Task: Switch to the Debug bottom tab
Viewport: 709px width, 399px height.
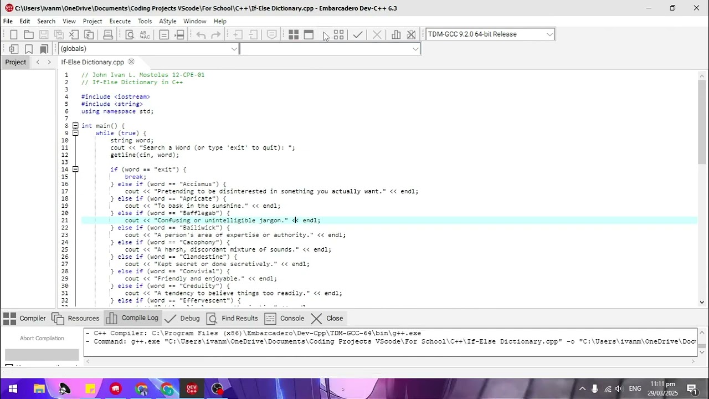Action: tap(182, 318)
